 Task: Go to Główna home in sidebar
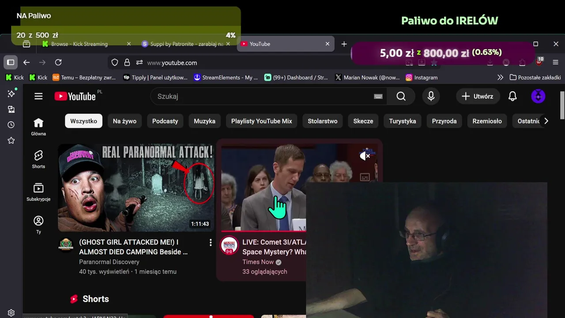tap(38, 127)
